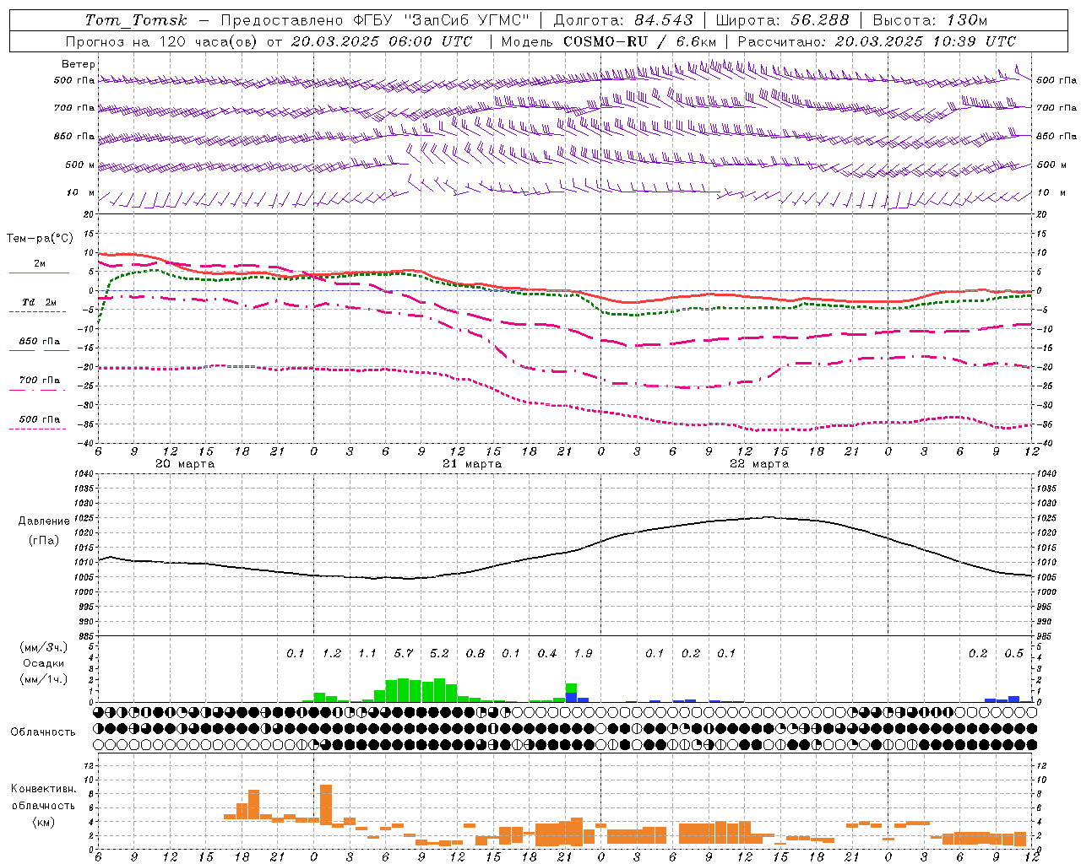1081x864 pixels.
Task: Click the Давление pressure panel title
Action: 43,521
